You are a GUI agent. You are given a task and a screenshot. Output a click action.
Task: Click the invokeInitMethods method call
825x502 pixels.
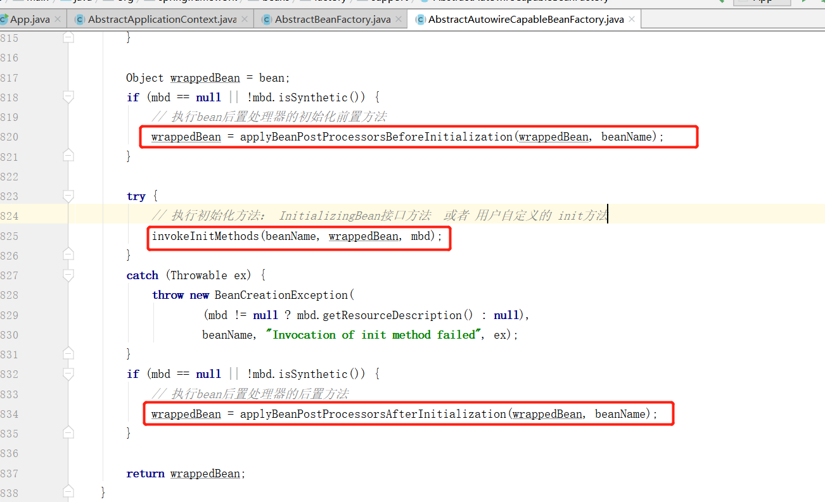click(x=205, y=236)
